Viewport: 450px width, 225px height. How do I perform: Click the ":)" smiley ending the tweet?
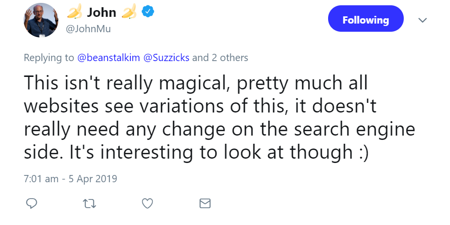361,152
